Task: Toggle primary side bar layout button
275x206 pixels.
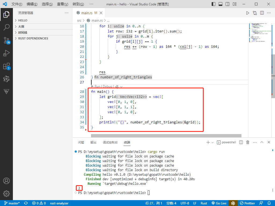Action: tap(214, 4)
